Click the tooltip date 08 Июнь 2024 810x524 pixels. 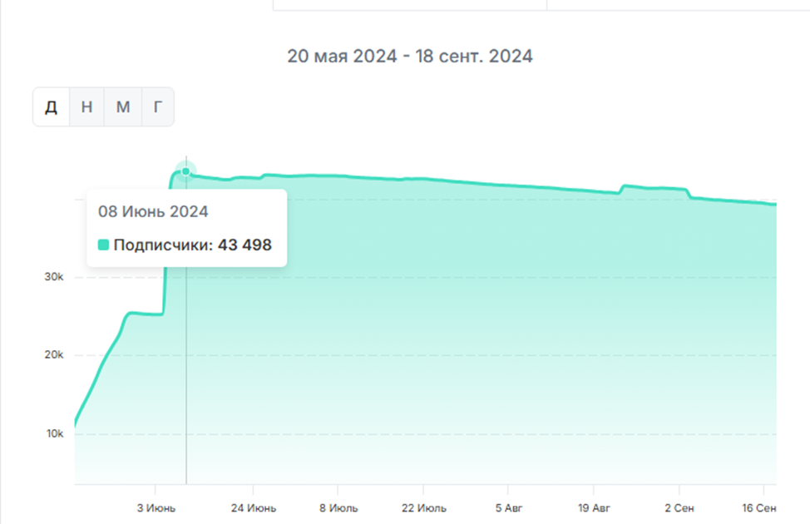[x=153, y=211]
